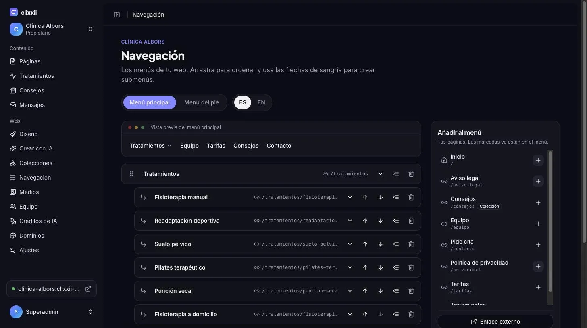587x328 pixels.
Task: Expand Fisioterapia manual item details
Action: 350,197
